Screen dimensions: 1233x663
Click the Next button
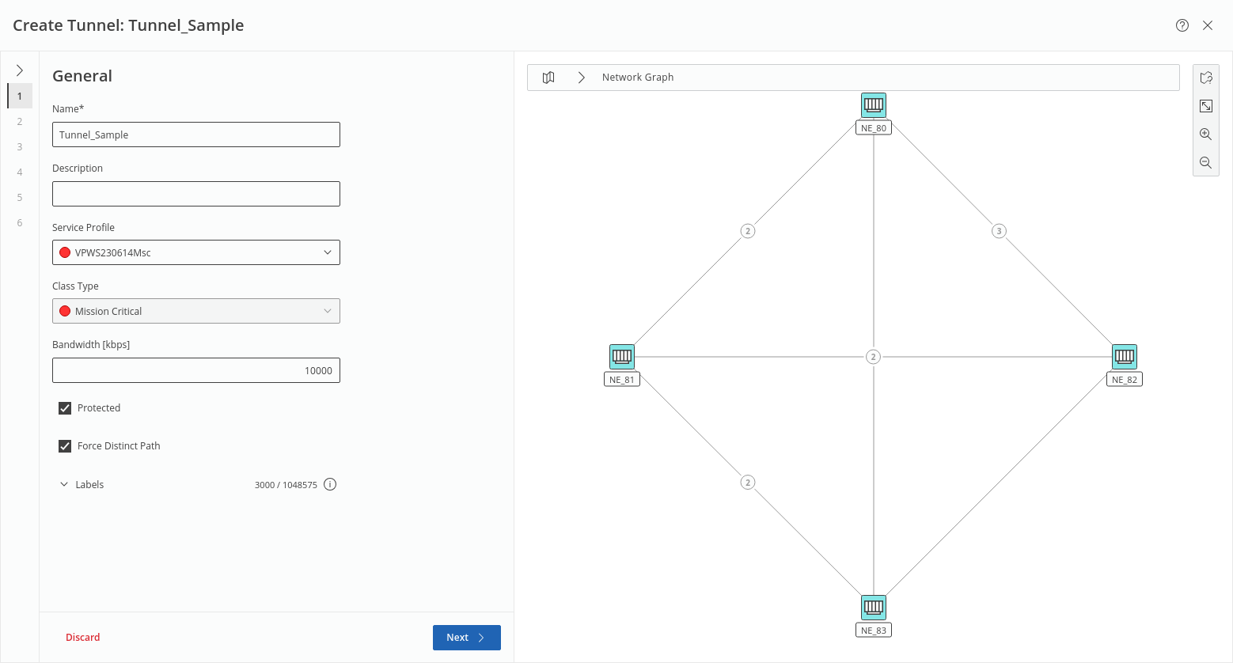tap(466, 638)
